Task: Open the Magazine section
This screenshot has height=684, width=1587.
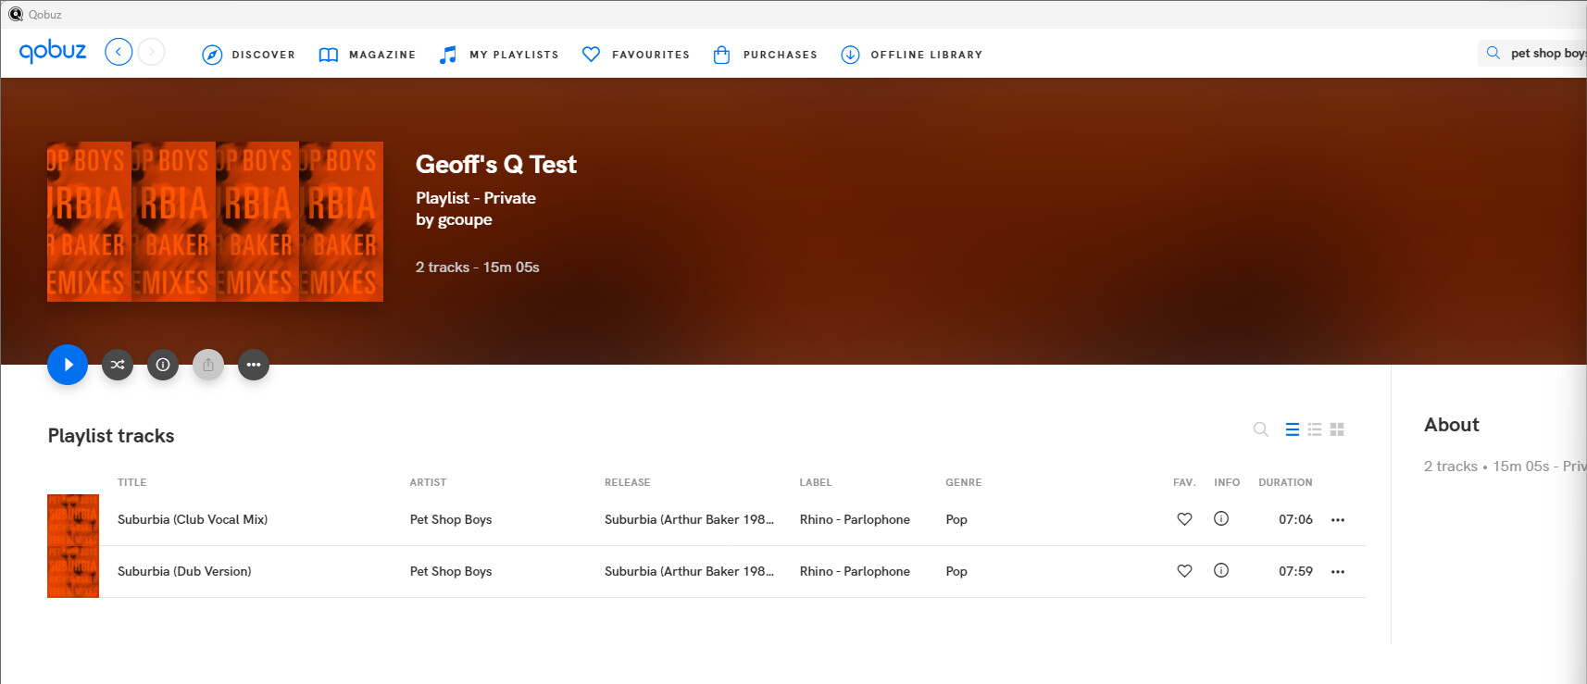Action: [x=368, y=55]
